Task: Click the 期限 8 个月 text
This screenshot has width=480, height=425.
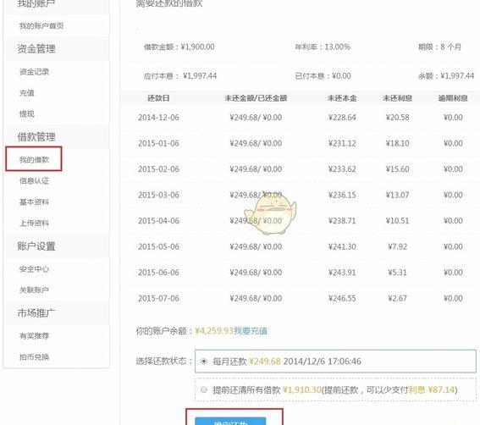Action: [439, 47]
